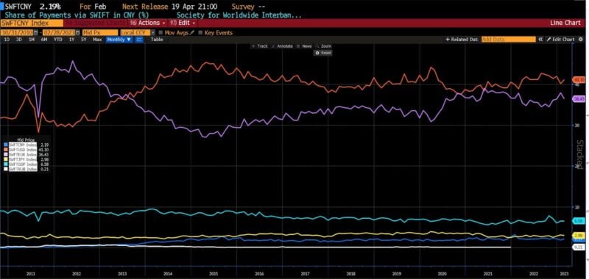Click the orange SWFTUSD legend color swatch

pos(5,150)
